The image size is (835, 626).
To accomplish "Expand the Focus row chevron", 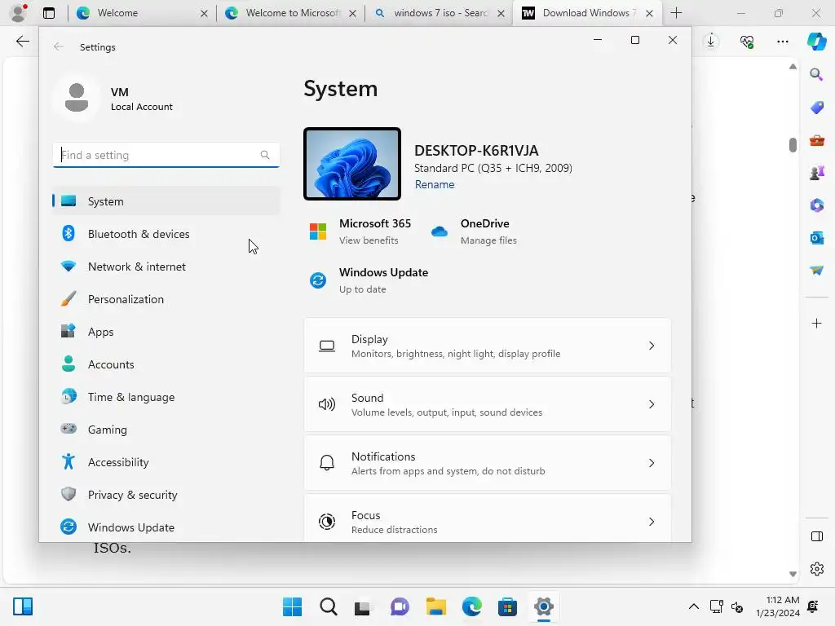I will pos(652,521).
